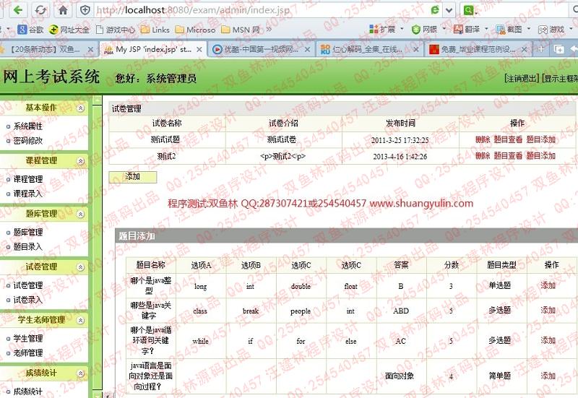Viewport: 578px width, 398px height.
Task: Collapse the 学生老师管理 section
Action: (80, 320)
